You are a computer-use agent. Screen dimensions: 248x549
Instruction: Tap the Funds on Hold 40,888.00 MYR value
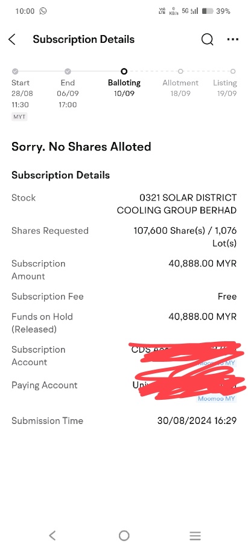pos(203,317)
